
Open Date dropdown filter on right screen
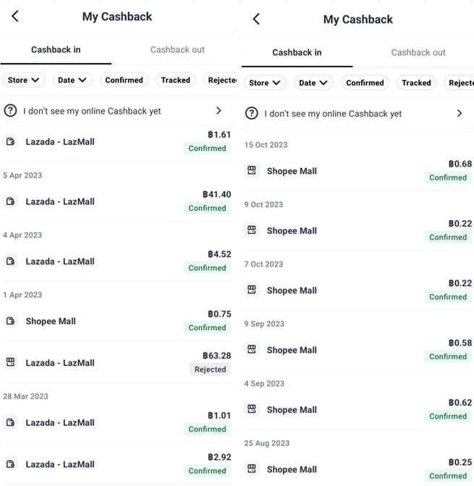click(313, 83)
